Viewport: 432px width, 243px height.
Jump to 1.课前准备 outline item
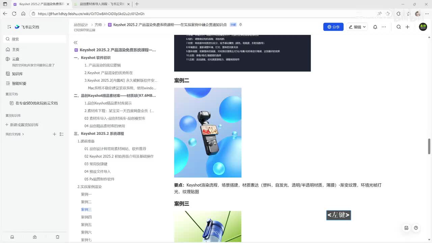(x=86, y=141)
